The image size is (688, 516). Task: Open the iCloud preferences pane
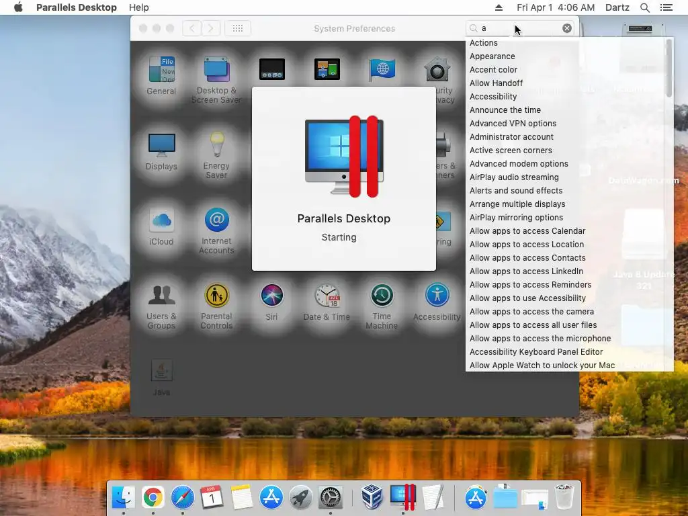pos(161,227)
